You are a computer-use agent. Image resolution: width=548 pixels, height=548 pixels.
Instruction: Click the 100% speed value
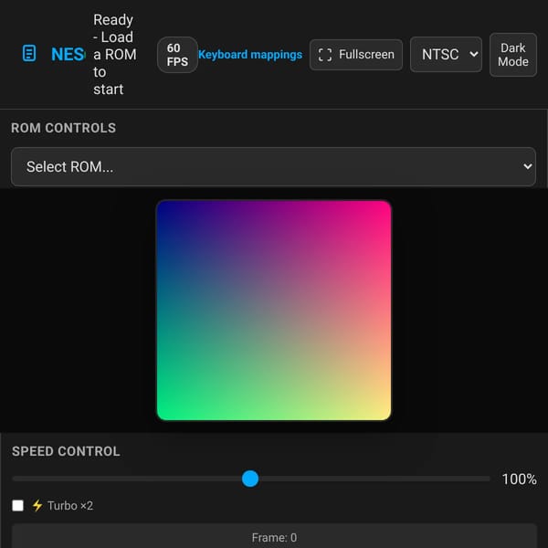pyautogui.click(x=519, y=479)
